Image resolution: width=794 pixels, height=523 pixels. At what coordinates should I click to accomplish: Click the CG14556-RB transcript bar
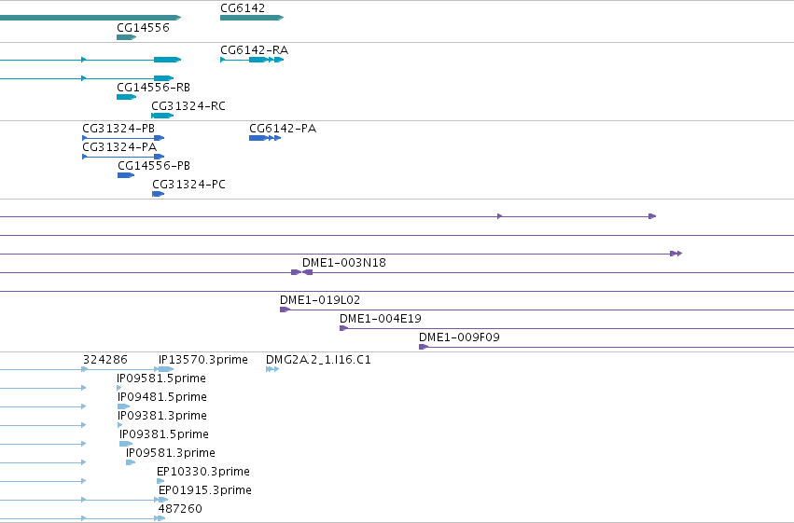[126, 97]
